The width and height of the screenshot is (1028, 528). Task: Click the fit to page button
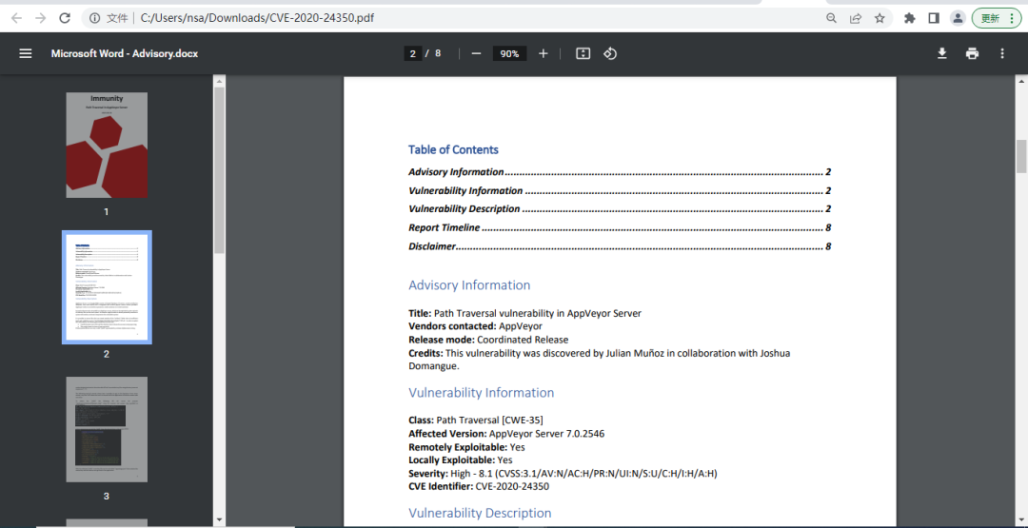[x=583, y=53]
